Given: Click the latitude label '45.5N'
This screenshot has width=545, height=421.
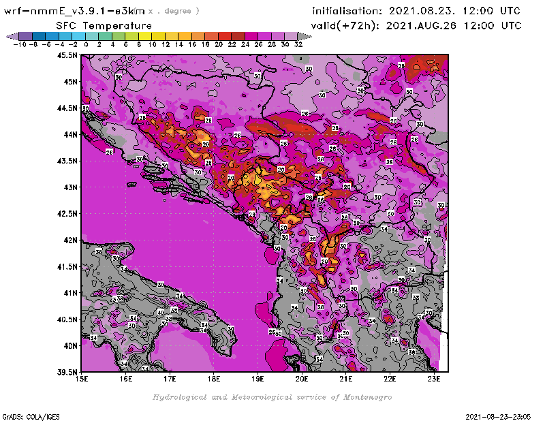Looking at the screenshot, I should pos(67,55).
